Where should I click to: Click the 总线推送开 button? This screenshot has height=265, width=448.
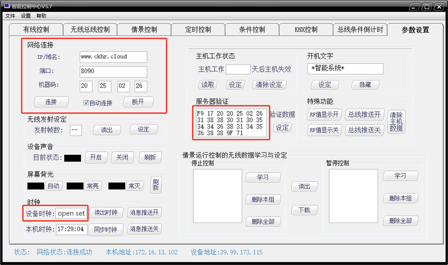[365, 115]
